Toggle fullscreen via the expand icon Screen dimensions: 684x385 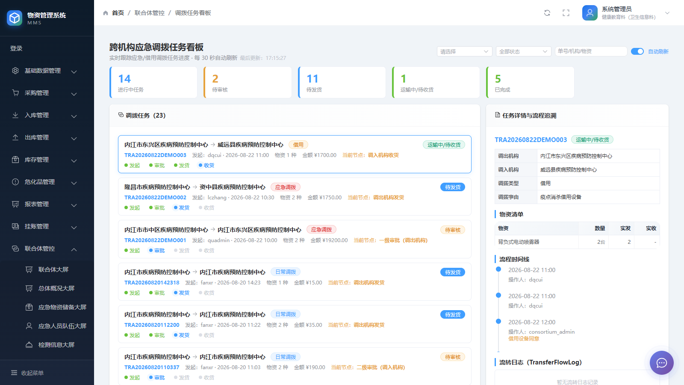566,13
